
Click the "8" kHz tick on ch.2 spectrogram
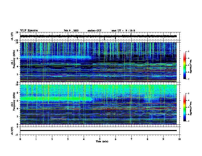18,93
